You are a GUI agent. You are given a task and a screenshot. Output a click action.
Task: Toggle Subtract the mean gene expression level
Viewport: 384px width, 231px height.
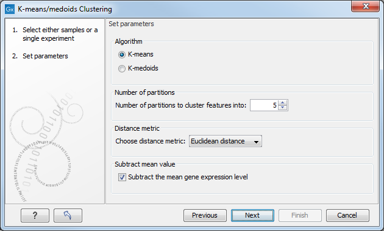[122, 177]
